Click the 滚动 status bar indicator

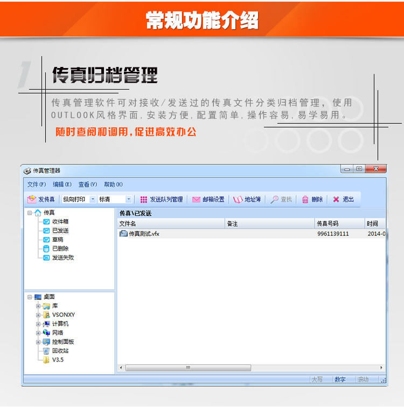tap(363, 379)
